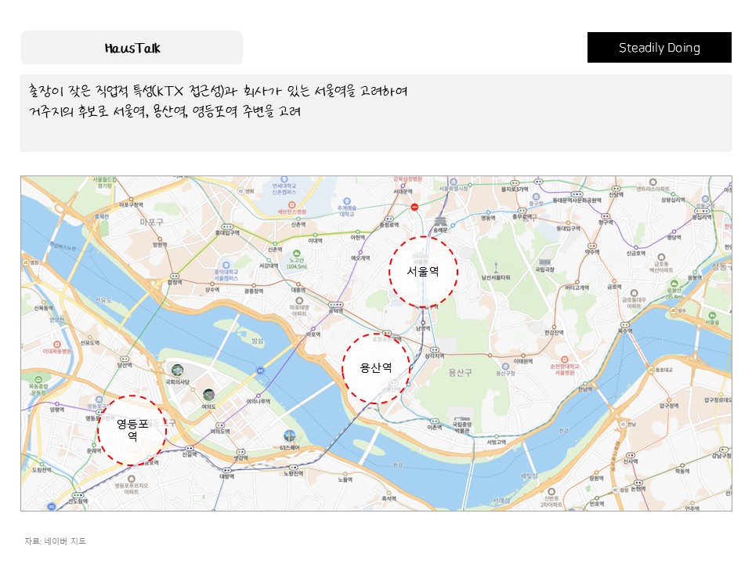This screenshot has height=564, width=752.
Task: Click the 용산구 district label
Action: tap(460, 373)
